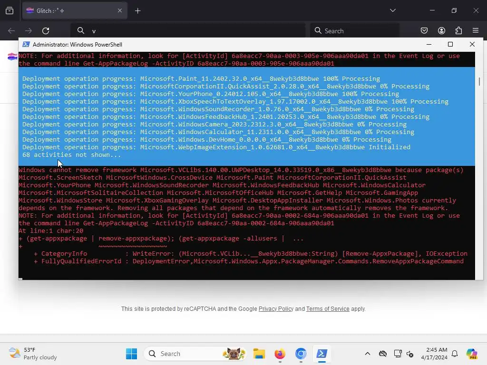
Task: Close the Administrator PowerShell window
Action: [472, 44]
